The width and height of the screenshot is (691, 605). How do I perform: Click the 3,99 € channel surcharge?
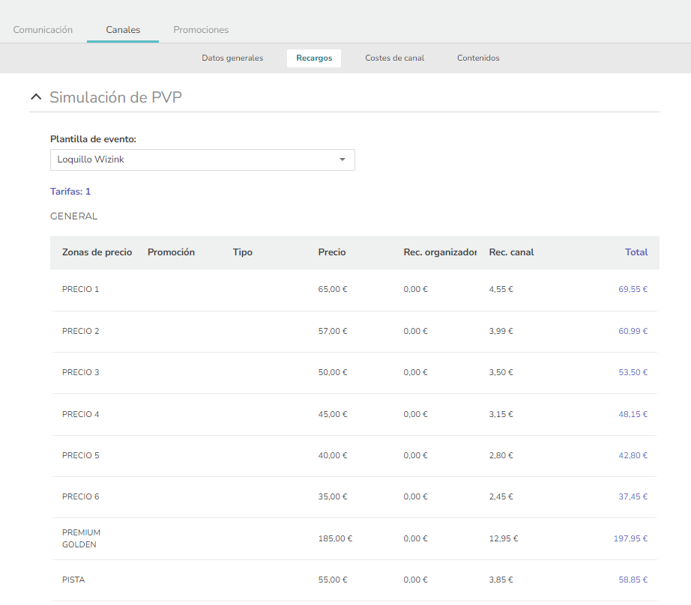(x=501, y=331)
